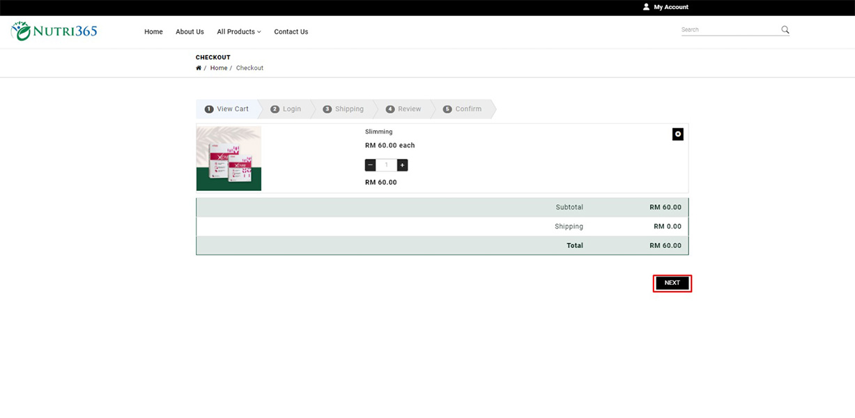Screen dimensions: 855x418
Task: Click the Home breadcrumb link
Action: click(x=219, y=68)
